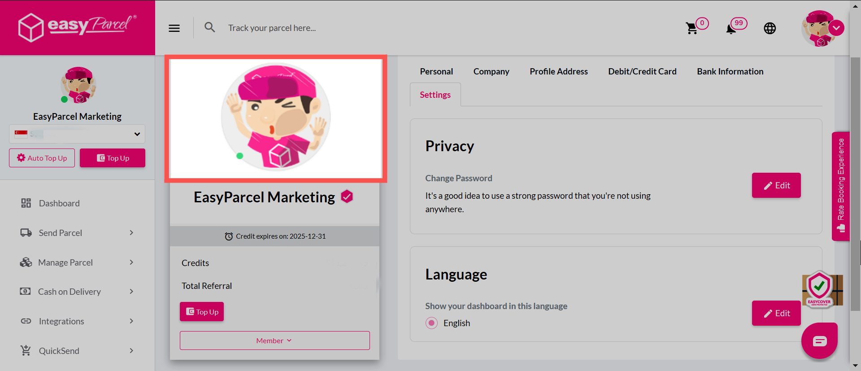Open the hamburger menu icon

[x=174, y=28]
